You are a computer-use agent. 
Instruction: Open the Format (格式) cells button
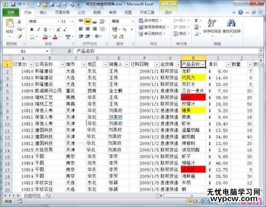point(181,33)
